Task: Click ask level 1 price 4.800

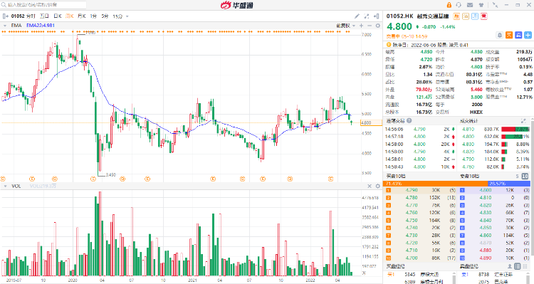Action: 486,190
